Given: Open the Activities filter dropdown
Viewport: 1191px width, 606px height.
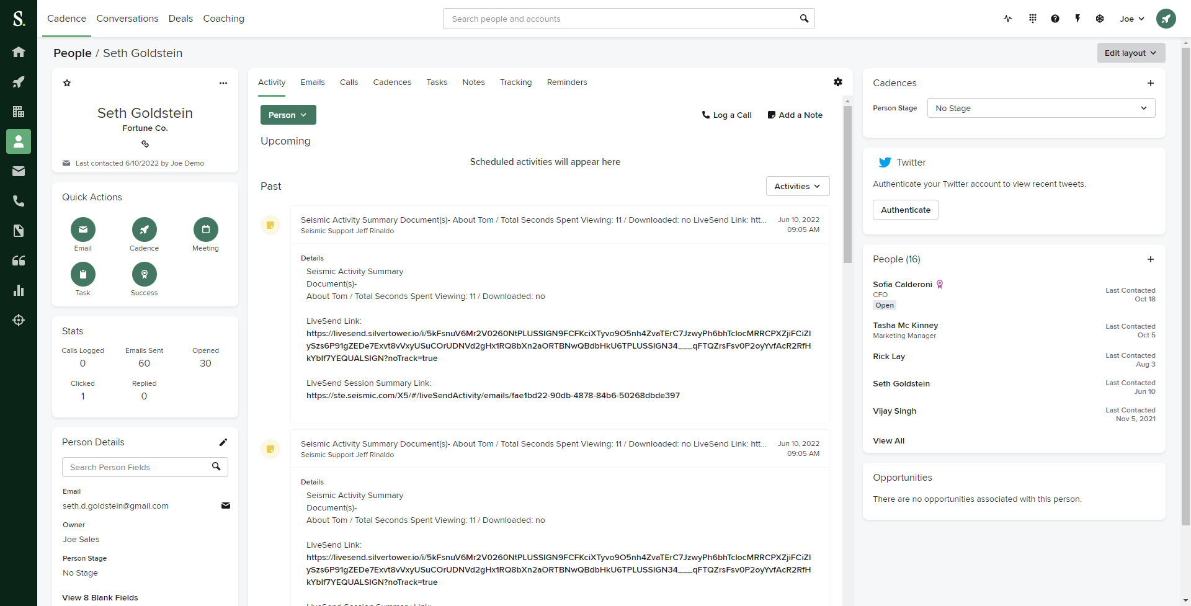Looking at the screenshot, I should coord(797,186).
